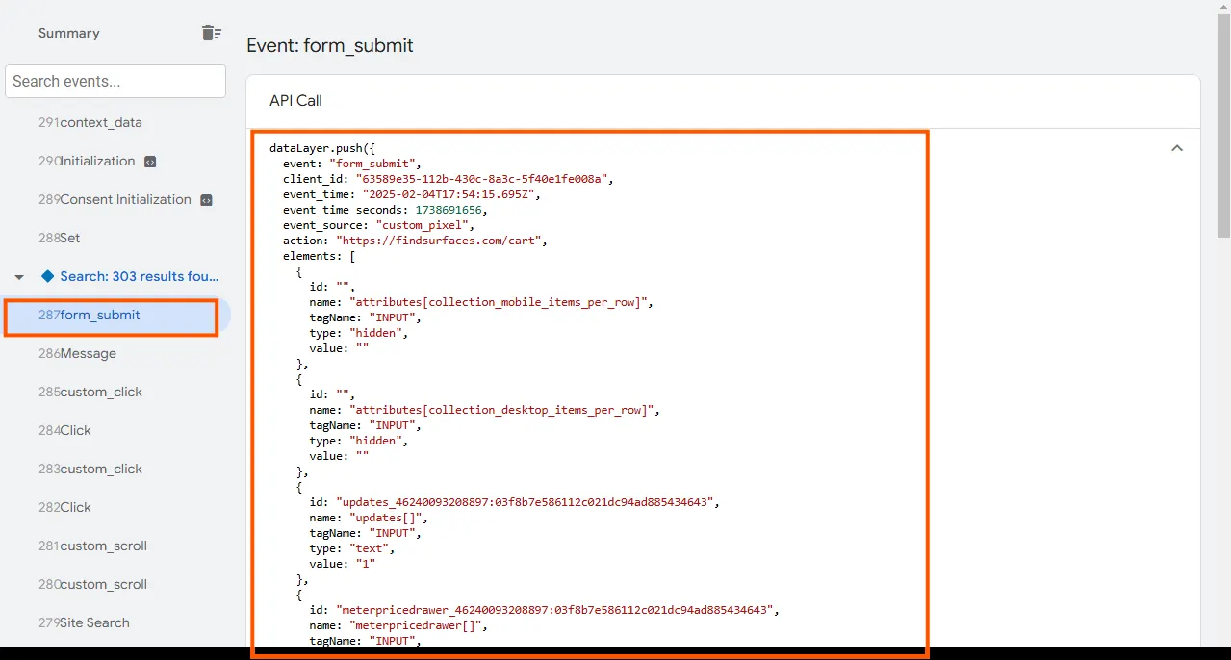
Task: Click the code icon beside Initialization
Action: (149, 162)
